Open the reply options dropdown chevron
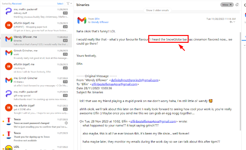 point(234,22)
